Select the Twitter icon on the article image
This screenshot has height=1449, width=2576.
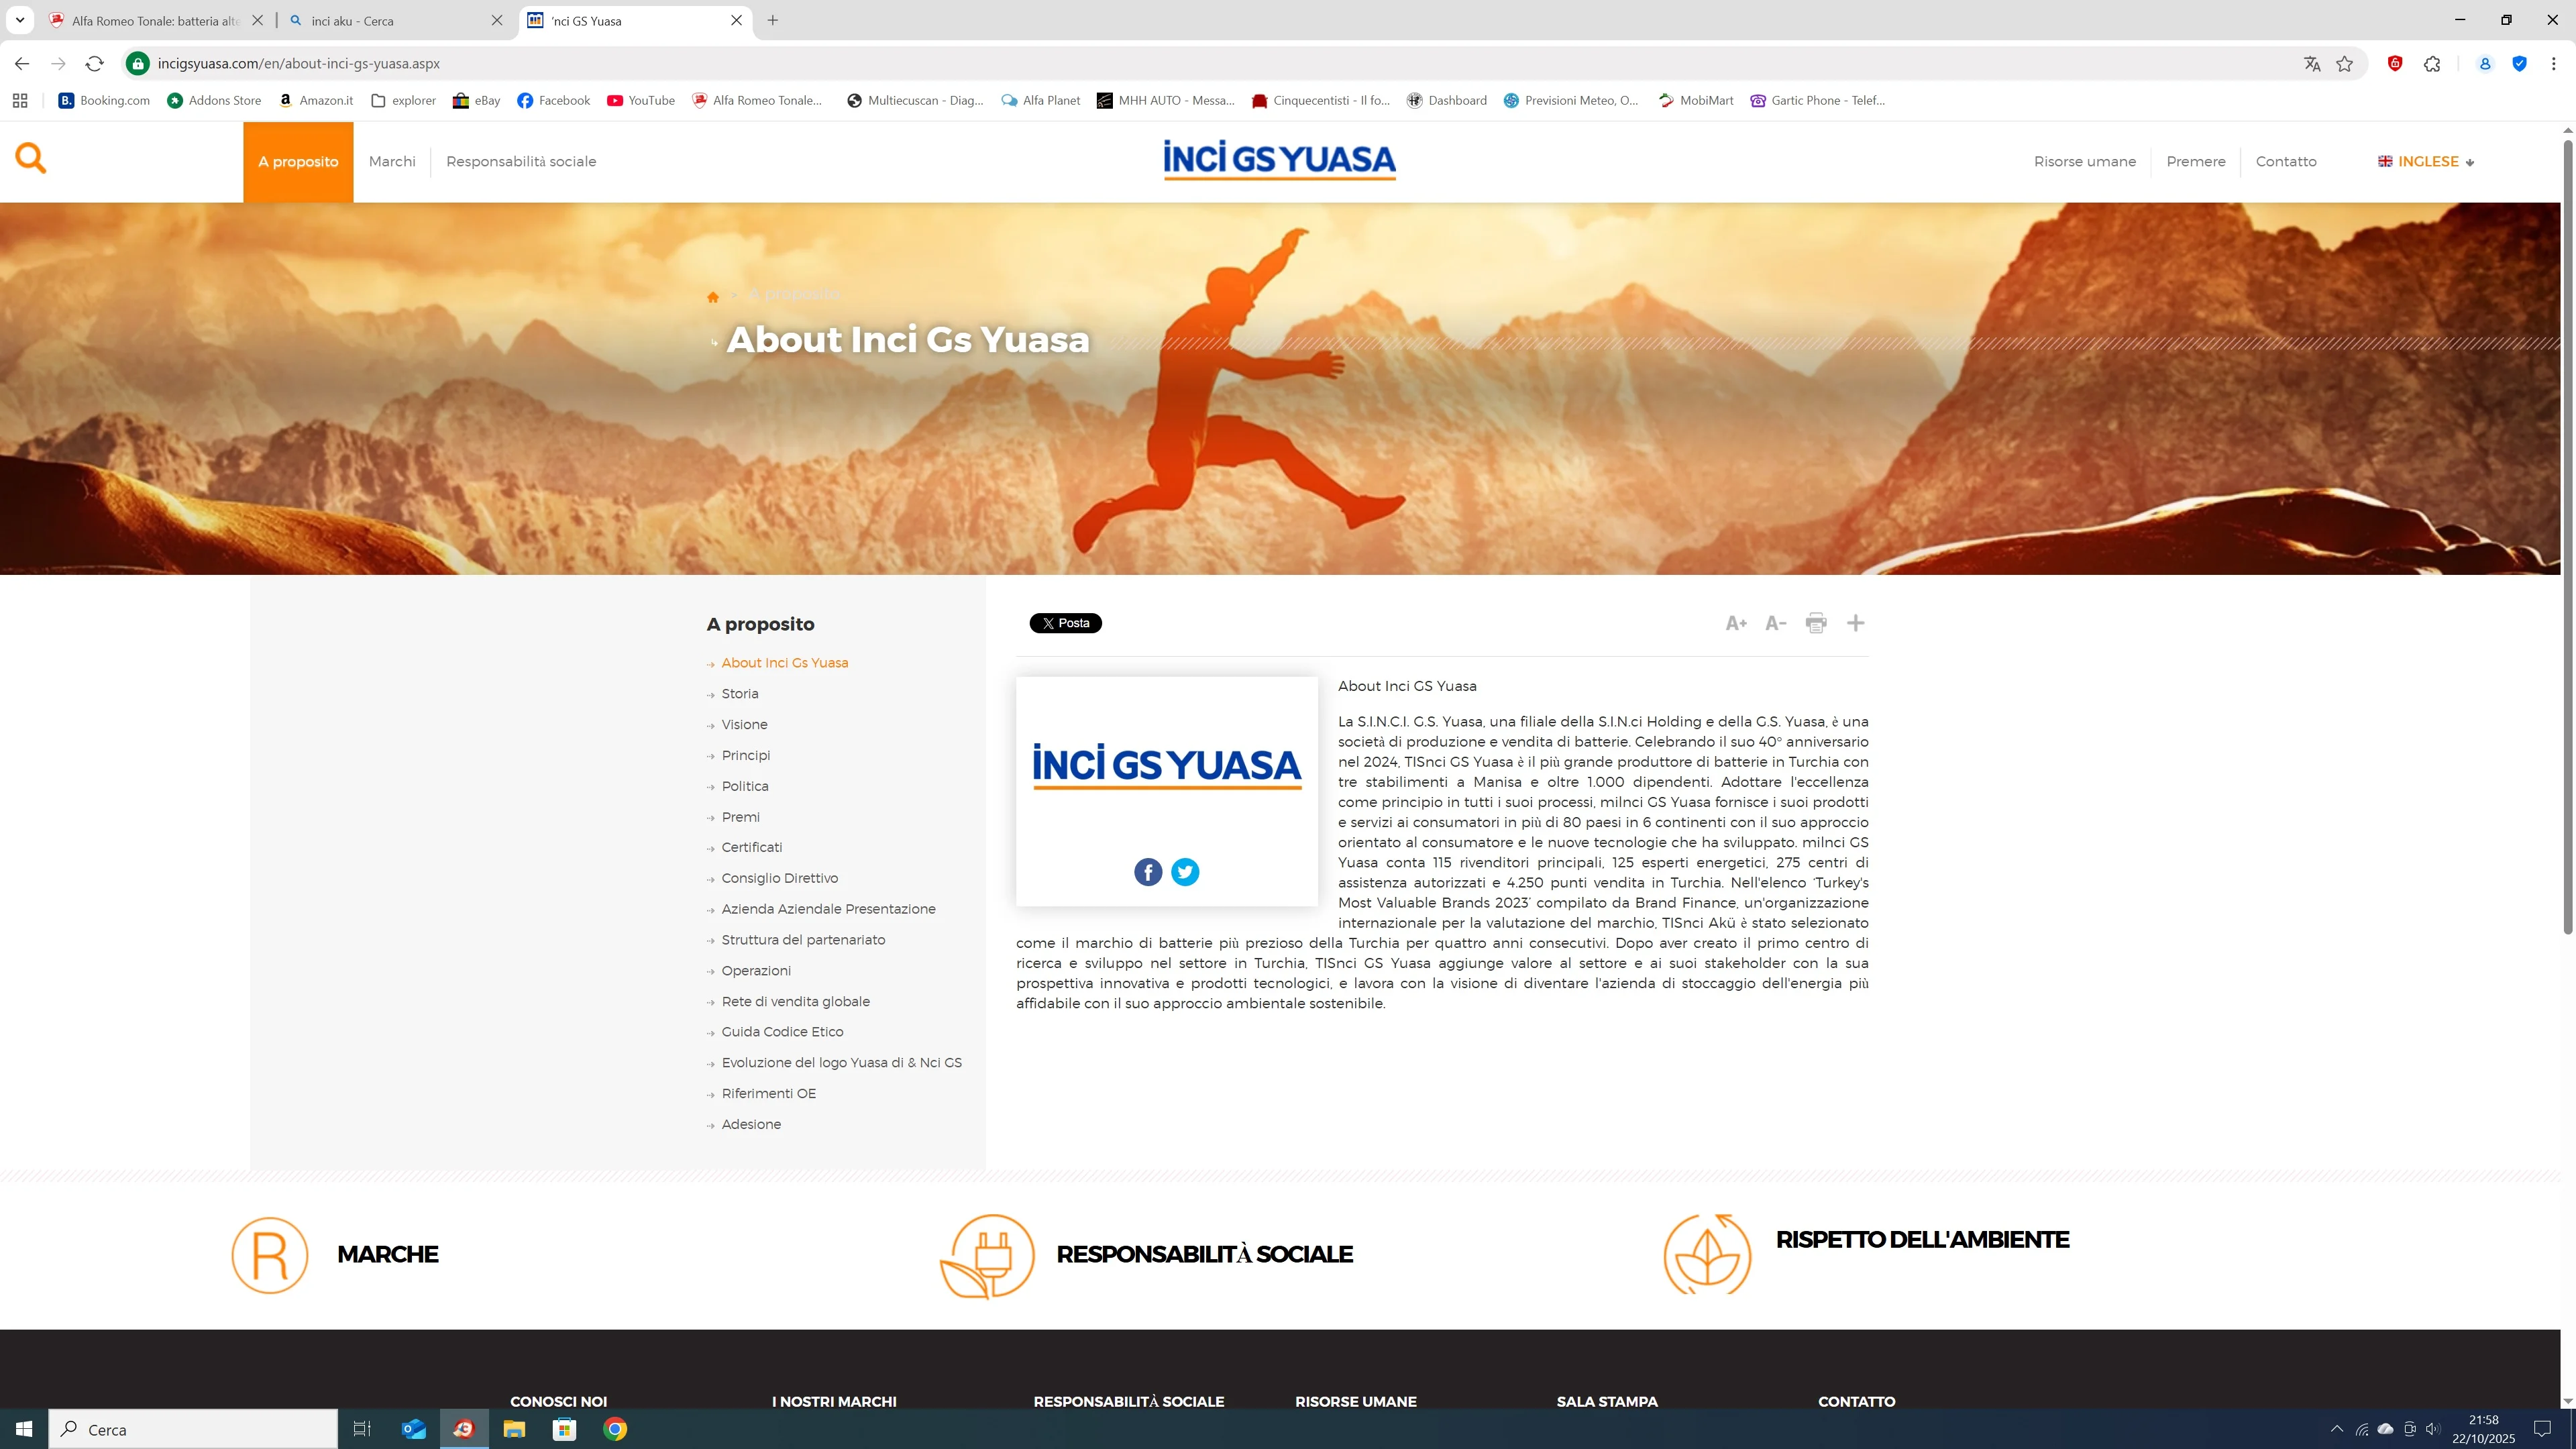[1185, 871]
